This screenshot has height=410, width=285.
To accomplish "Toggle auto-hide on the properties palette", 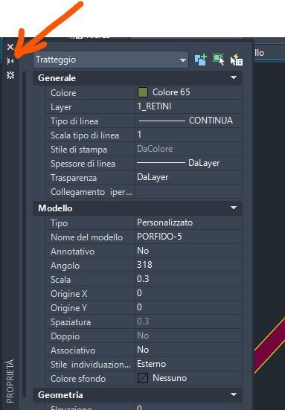I will [x=10, y=61].
